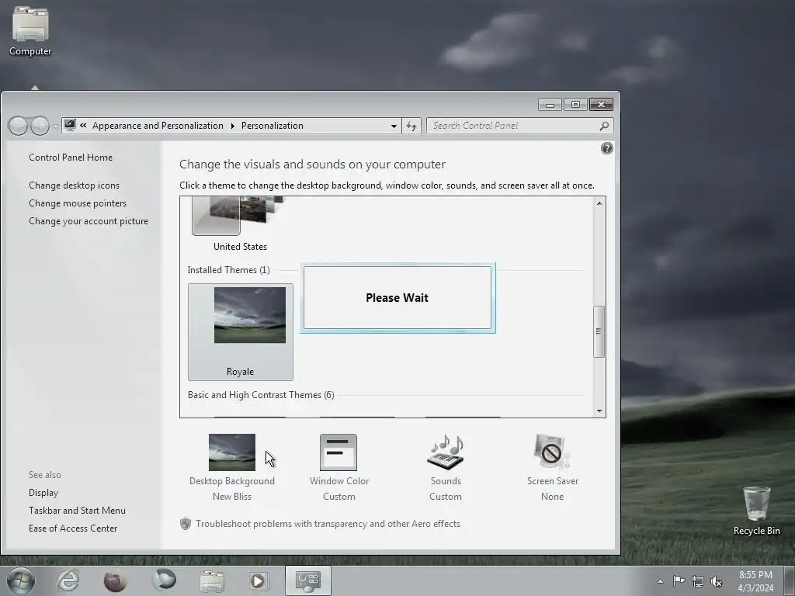Click the help question mark icon

pyautogui.click(x=607, y=148)
